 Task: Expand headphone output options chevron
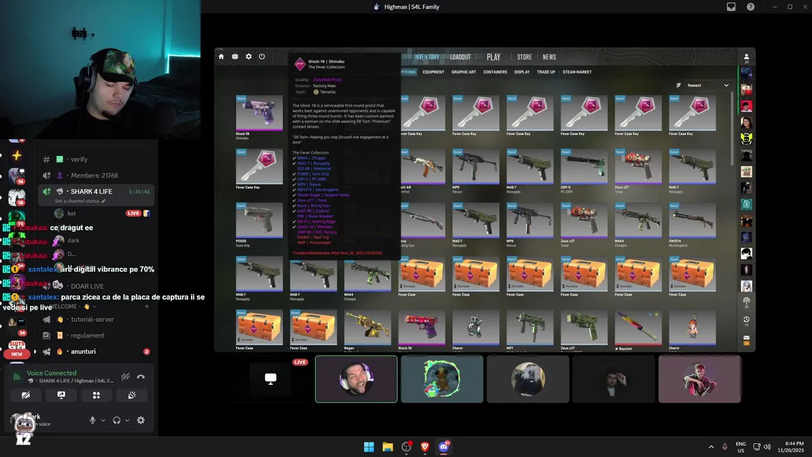pyautogui.click(x=127, y=420)
